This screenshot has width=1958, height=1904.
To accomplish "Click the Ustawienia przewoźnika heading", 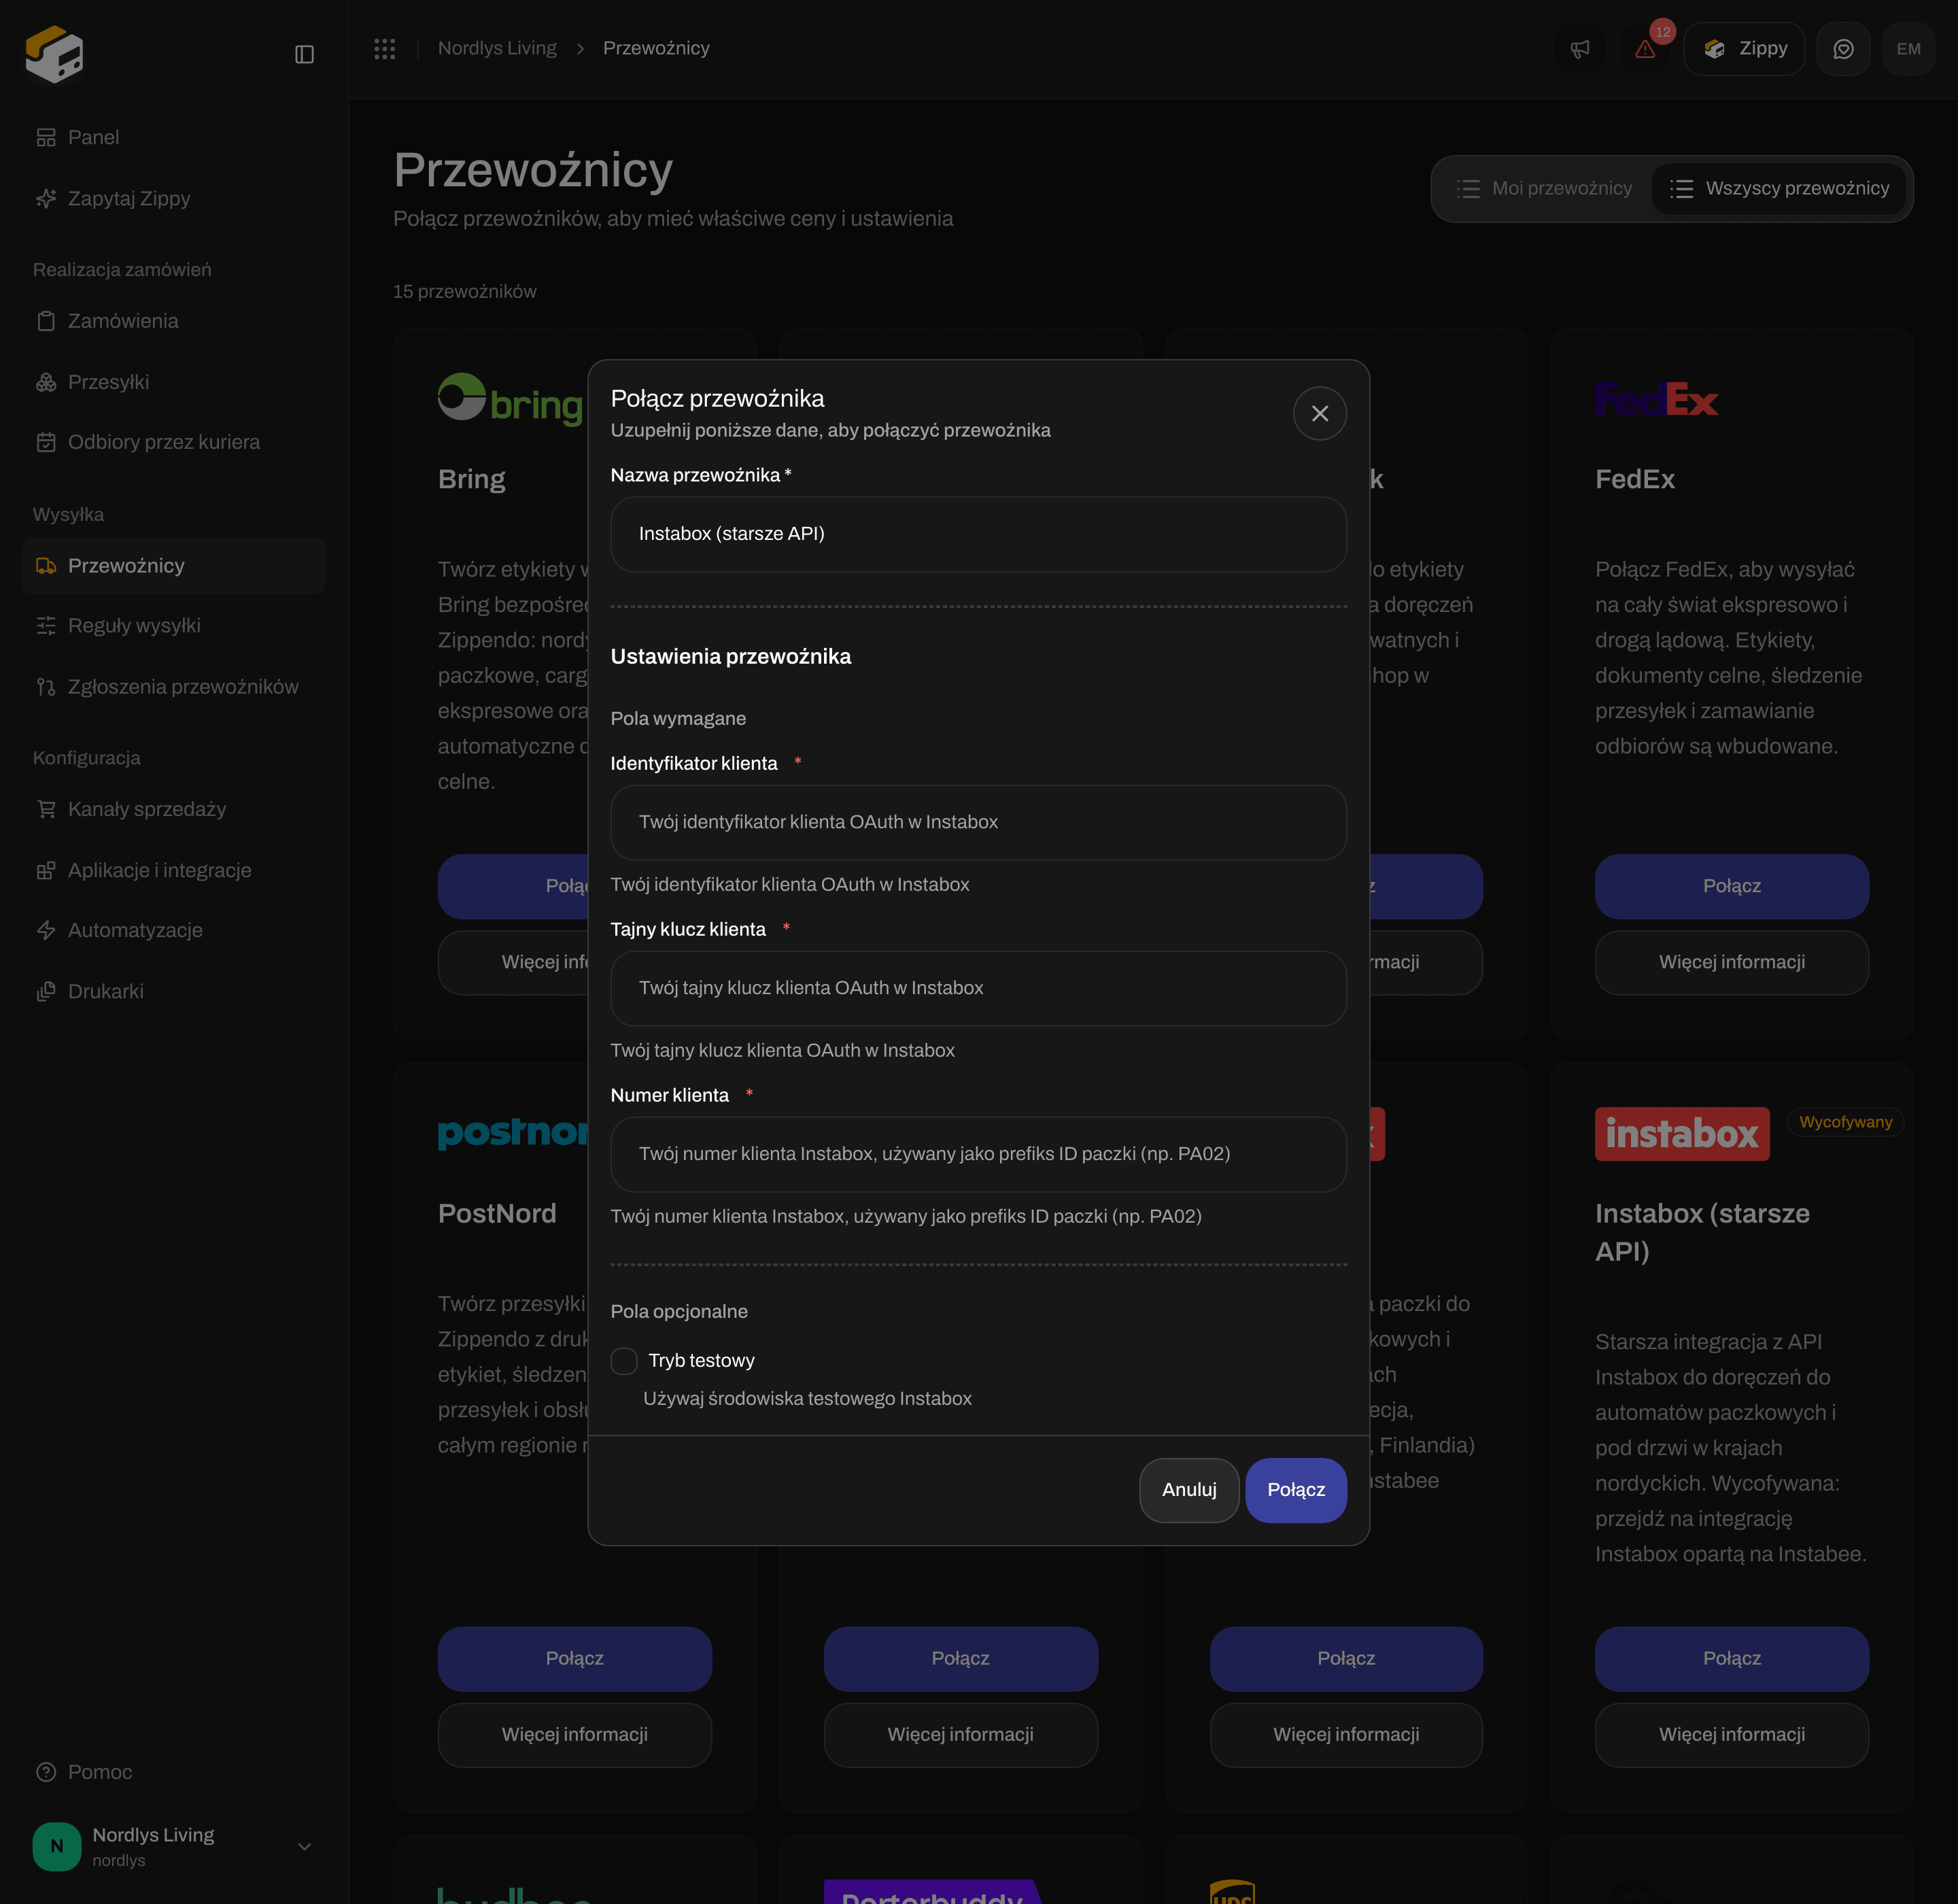I will (x=731, y=656).
